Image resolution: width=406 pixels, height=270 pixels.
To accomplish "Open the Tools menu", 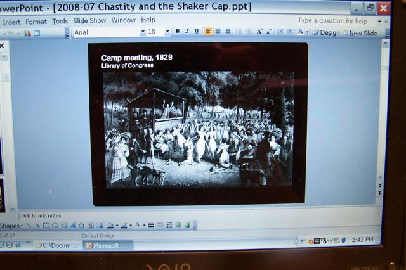I will 60,21.
